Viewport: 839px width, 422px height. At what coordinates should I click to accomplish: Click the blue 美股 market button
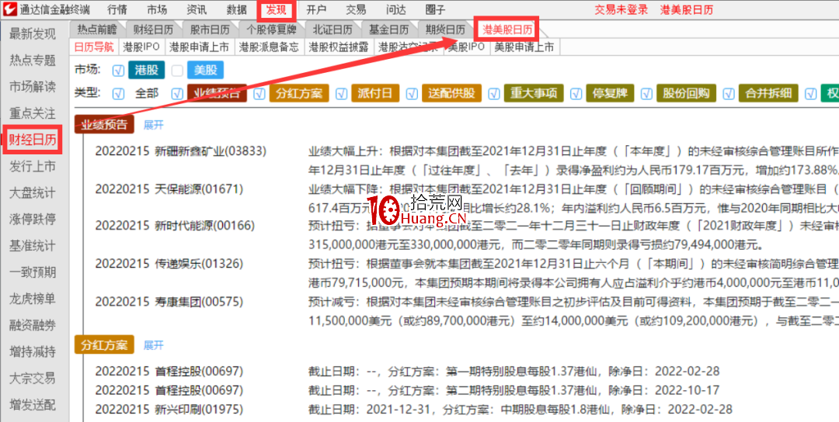(205, 70)
